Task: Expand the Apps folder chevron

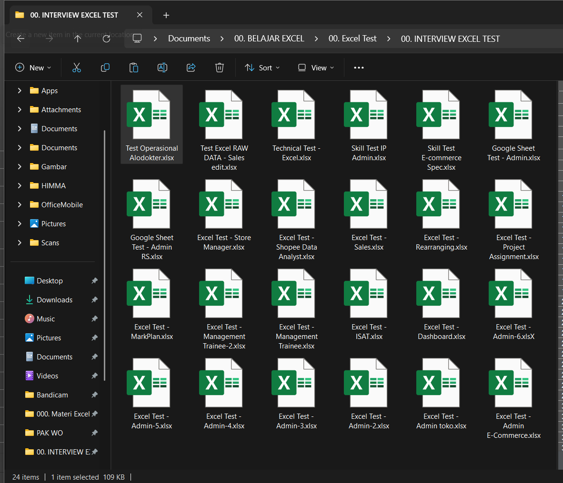Action: click(x=20, y=91)
